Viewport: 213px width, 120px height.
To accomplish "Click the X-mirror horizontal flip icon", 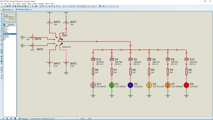I will click(x=1, y=76).
